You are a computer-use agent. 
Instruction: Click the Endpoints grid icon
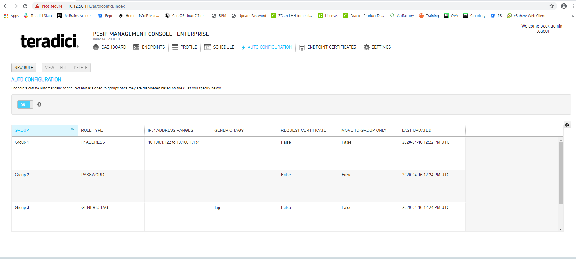(137, 47)
